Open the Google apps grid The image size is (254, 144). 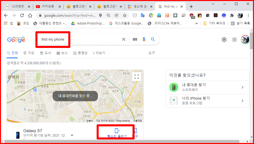(235, 40)
